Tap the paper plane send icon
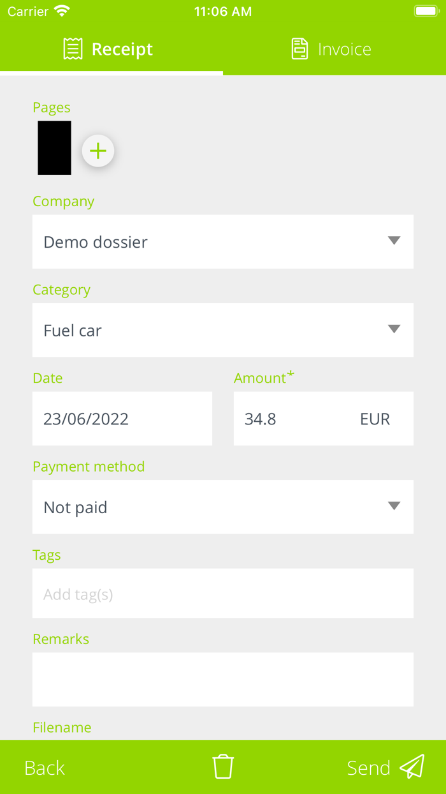 tap(412, 767)
